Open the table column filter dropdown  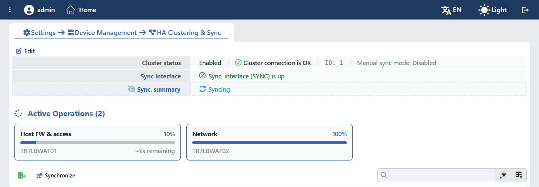click(x=519, y=175)
